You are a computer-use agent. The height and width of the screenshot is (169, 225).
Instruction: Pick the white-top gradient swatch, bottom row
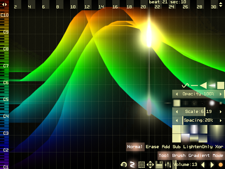click(x=186, y=138)
